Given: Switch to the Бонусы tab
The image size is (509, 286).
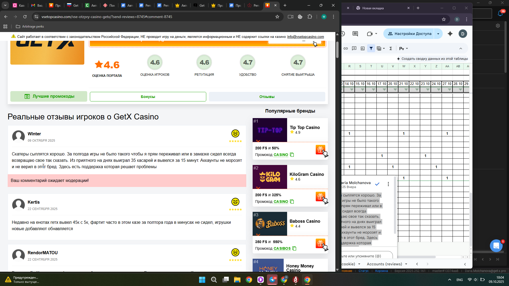Looking at the screenshot, I should tap(148, 97).
